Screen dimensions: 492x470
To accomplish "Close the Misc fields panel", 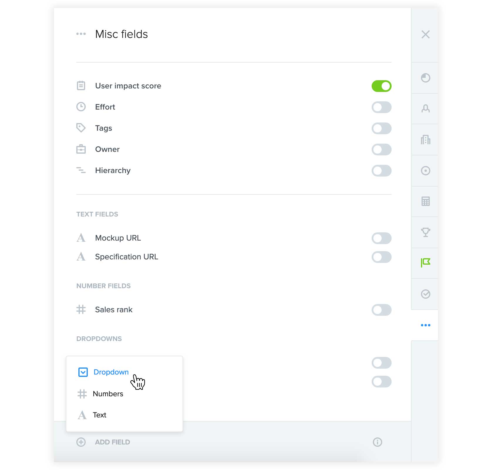I will [425, 34].
